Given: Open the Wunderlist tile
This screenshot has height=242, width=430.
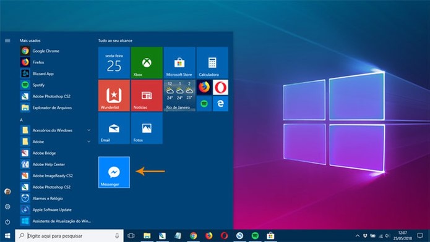Looking at the screenshot, I should pos(114,96).
